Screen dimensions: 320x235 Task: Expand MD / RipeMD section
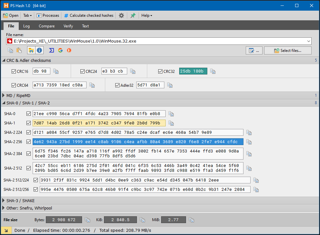point(4,95)
